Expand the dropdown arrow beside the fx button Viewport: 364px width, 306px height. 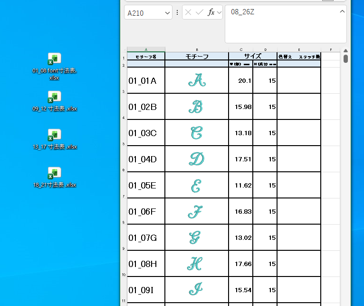[219, 12]
